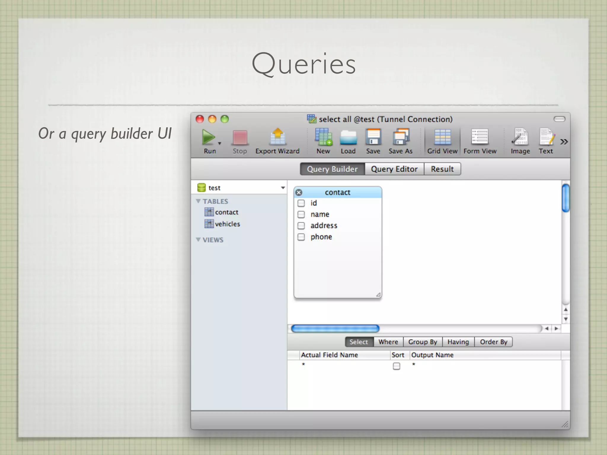Click the contact table box title bar

tap(338, 192)
